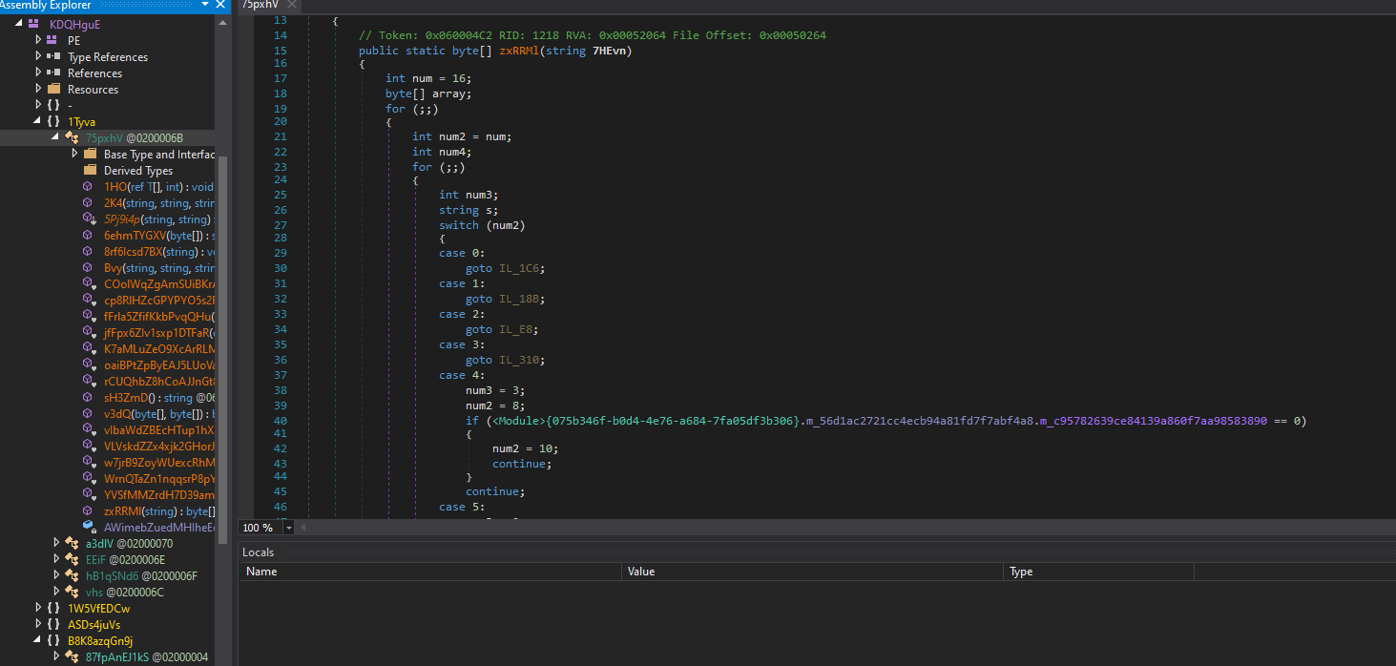1396x666 pixels.
Task: Click the Resources folder icon
Action: (52, 89)
